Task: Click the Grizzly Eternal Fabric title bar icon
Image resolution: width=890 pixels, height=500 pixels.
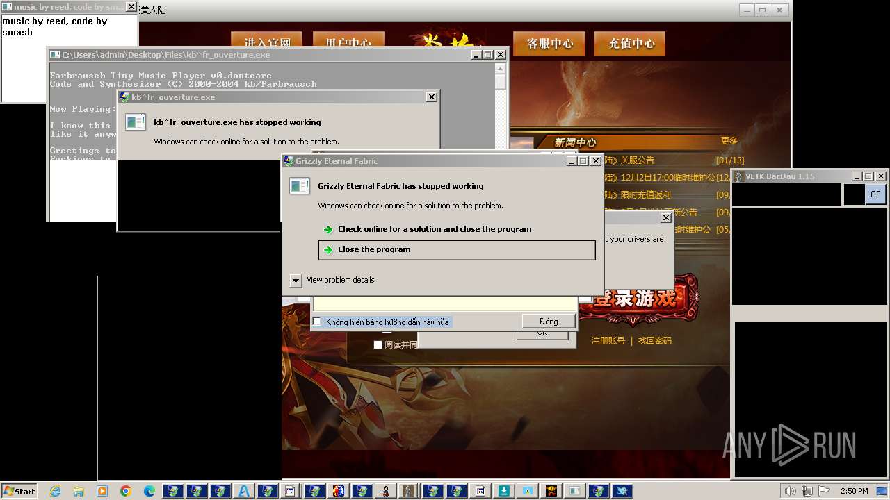Action: point(289,161)
